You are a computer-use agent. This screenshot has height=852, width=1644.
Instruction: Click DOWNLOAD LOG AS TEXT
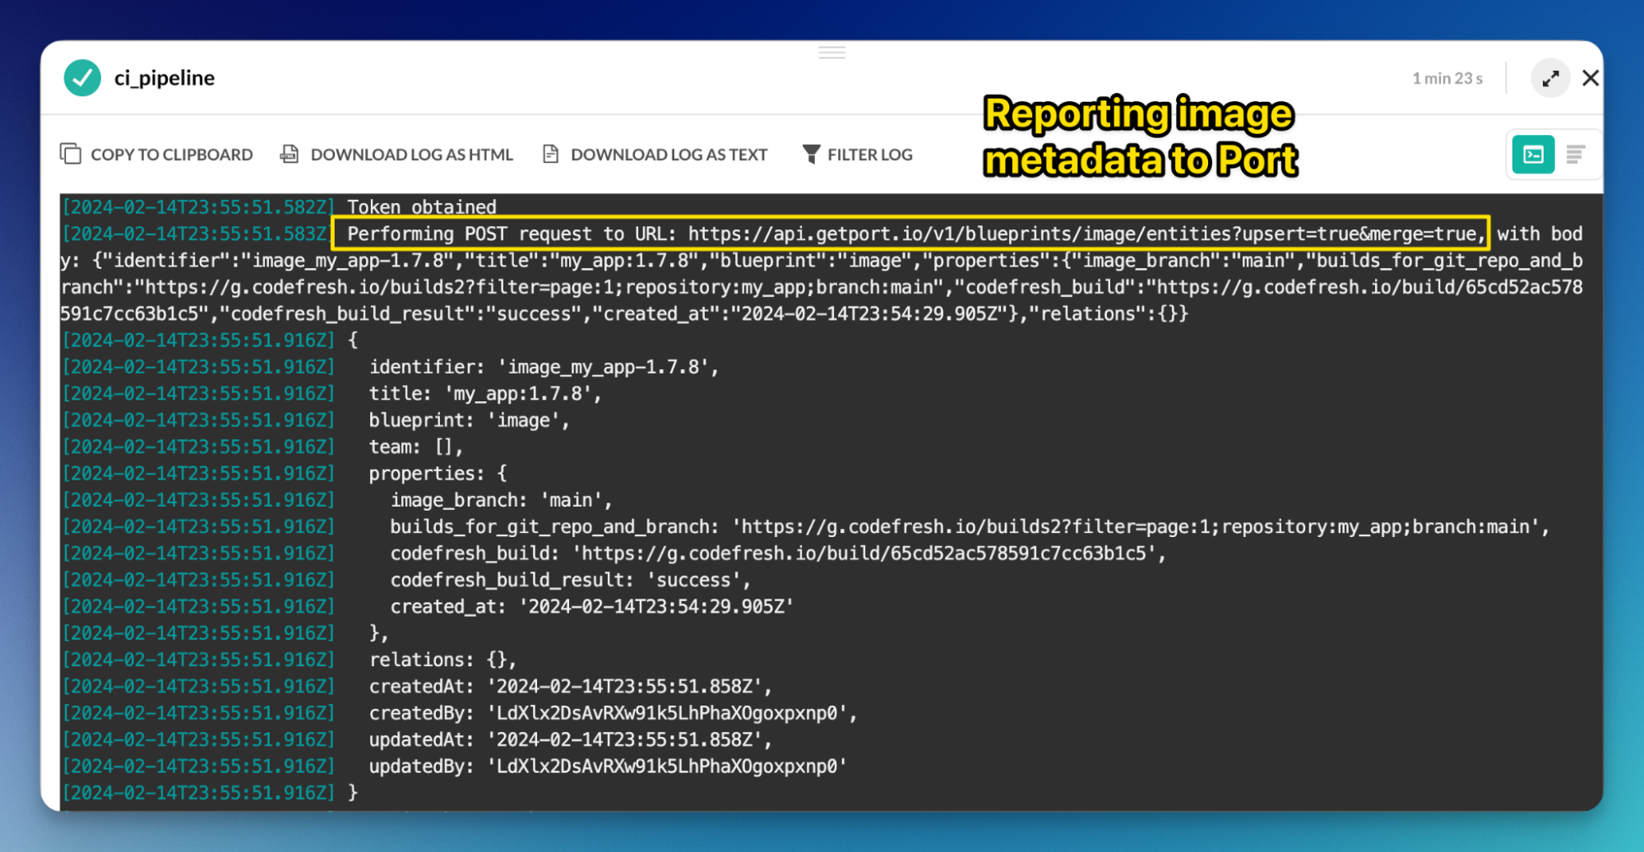(x=655, y=154)
